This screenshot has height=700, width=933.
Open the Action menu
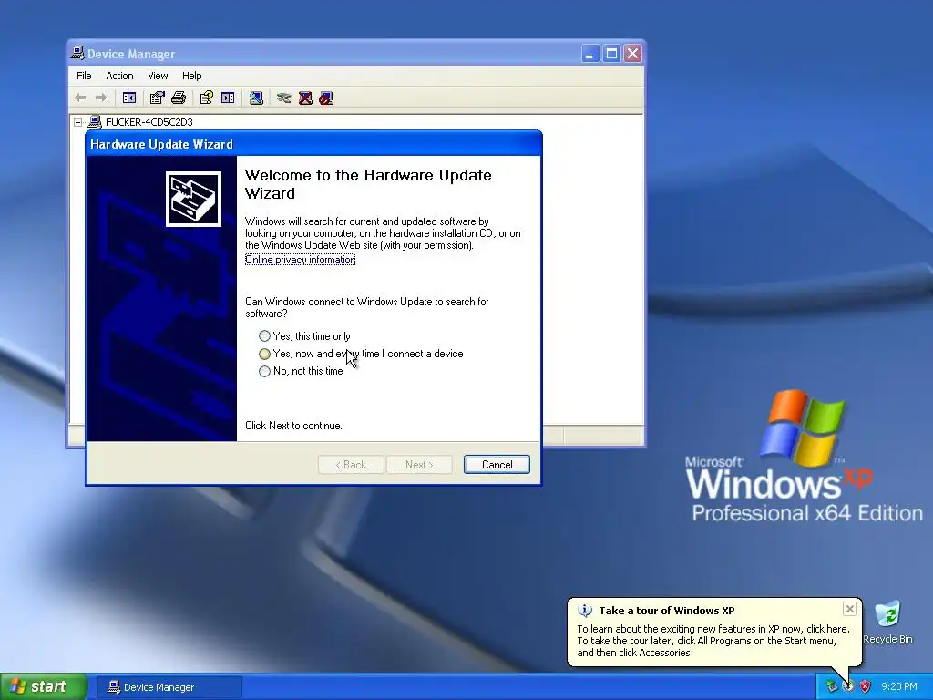pos(119,76)
